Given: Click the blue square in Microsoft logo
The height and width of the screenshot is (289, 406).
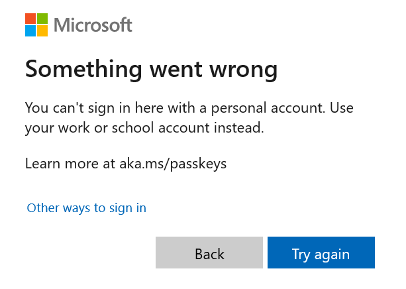Looking at the screenshot, I should (30, 31).
